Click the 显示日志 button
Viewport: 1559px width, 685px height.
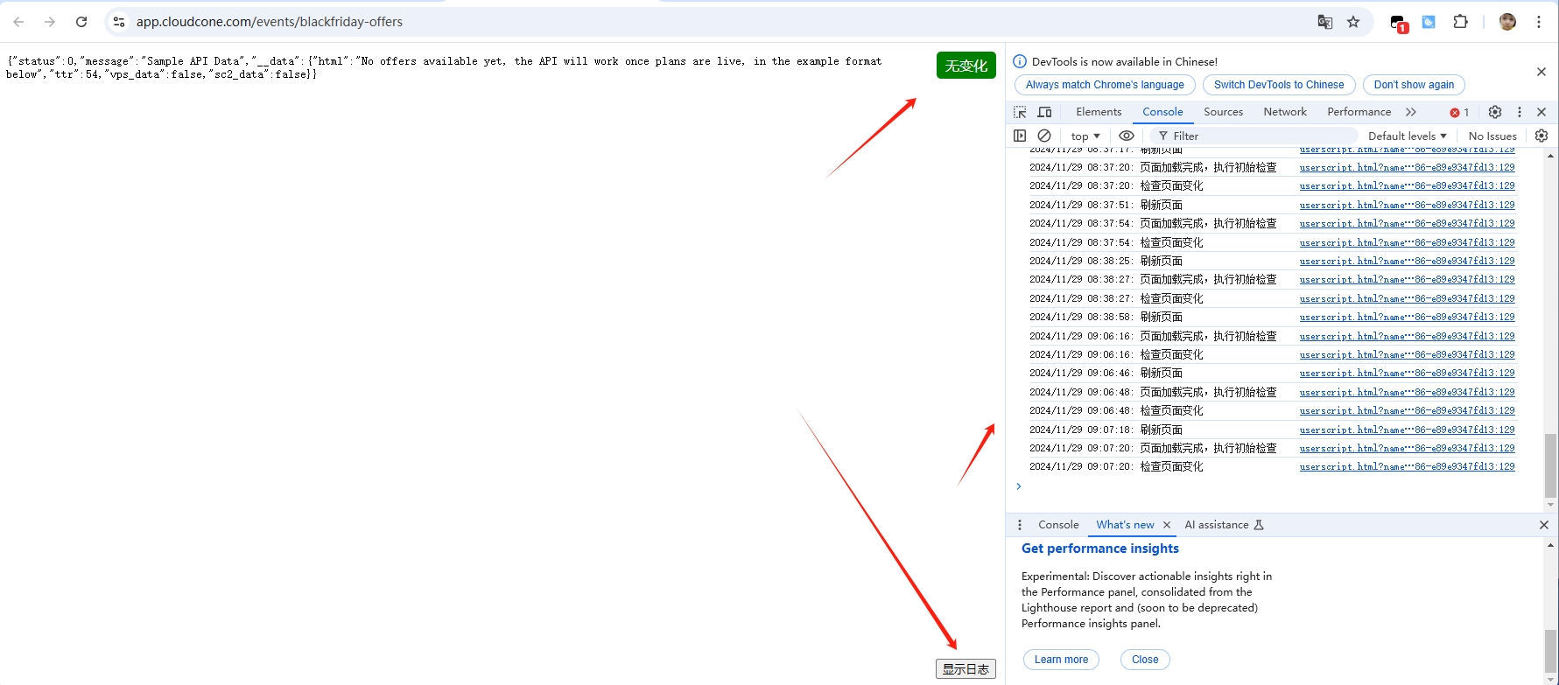(966, 668)
